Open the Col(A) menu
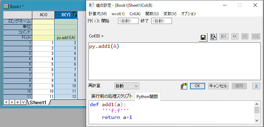The width and height of the screenshot is (264, 127). tap(135, 14)
